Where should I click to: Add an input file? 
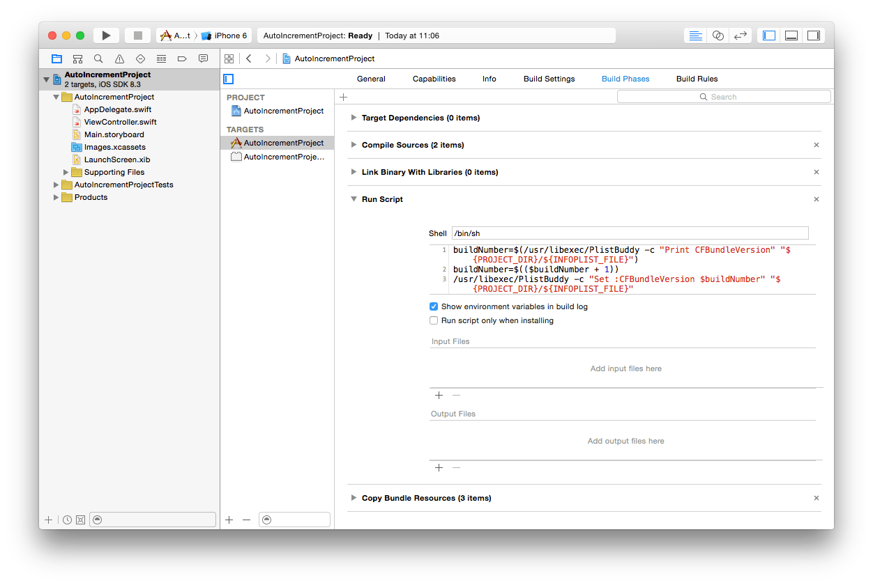pos(439,395)
